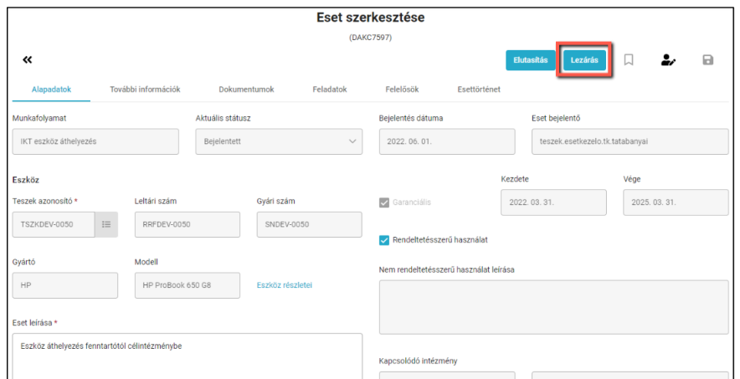Click the Teszek azonosító field TSZKDEV-0050
Viewport: 740px width, 379px height.
(54, 224)
